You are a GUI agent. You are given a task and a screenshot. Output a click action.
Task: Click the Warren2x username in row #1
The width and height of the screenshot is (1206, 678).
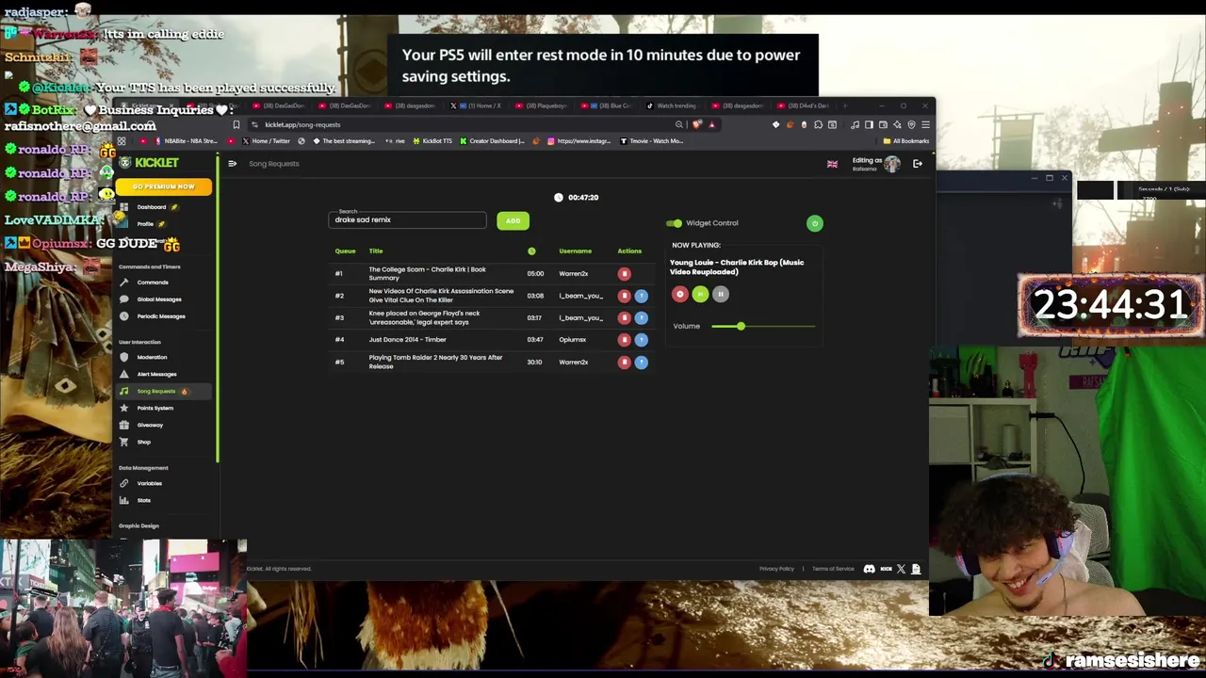click(x=573, y=274)
